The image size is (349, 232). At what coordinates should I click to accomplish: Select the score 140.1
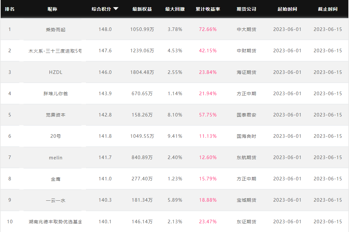(x=105, y=222)
